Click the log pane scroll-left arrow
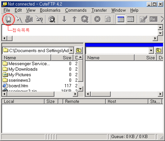165x141 pixels. pos(5,38)
